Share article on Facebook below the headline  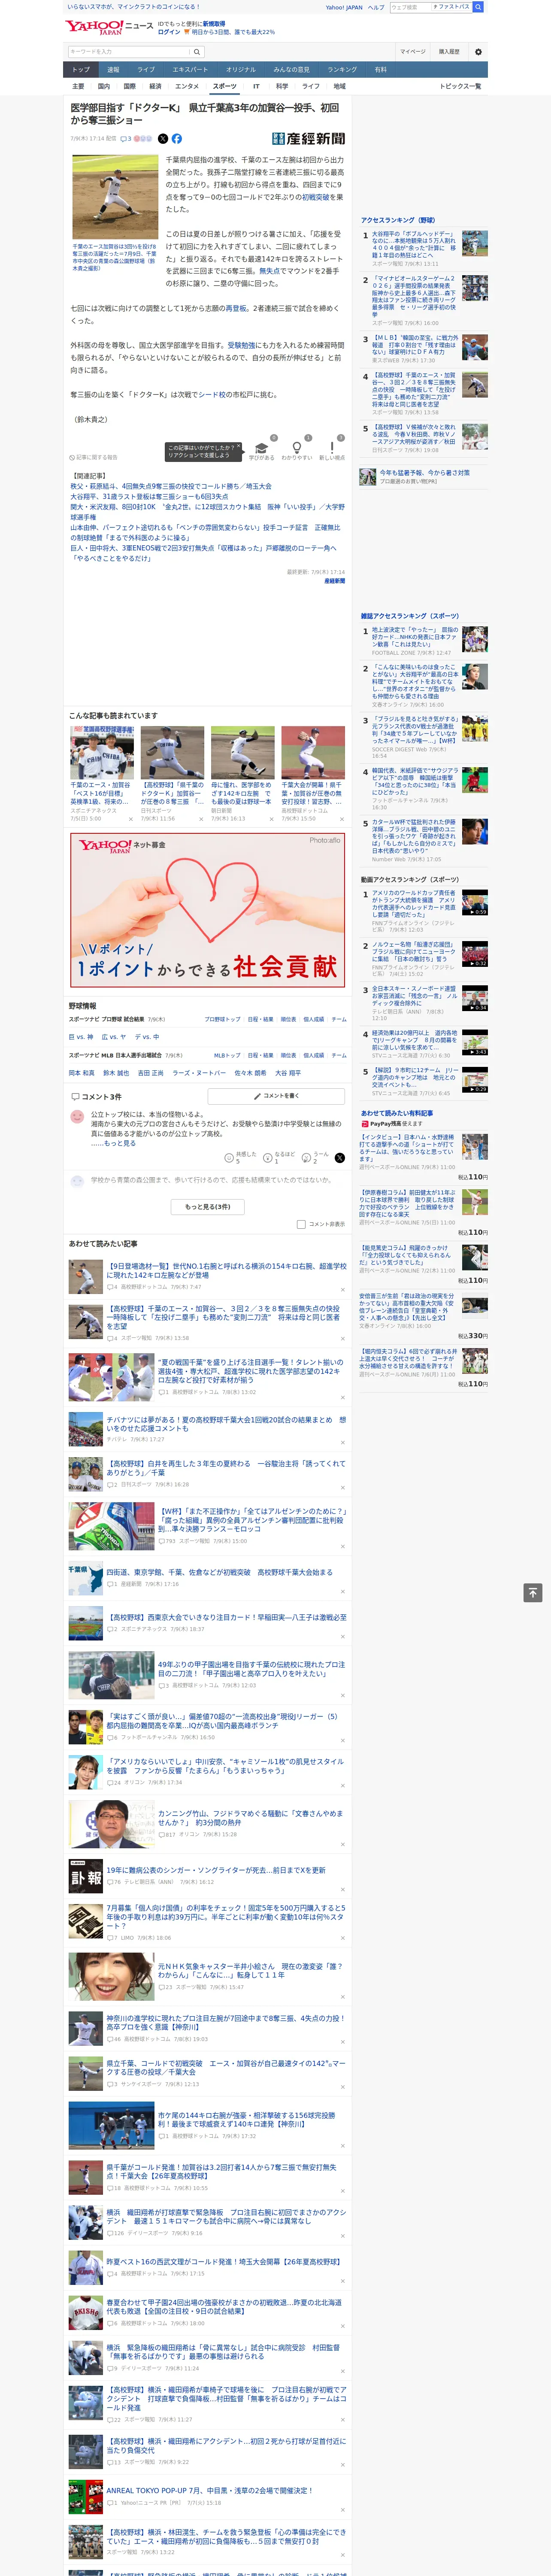tap(177, 139)
